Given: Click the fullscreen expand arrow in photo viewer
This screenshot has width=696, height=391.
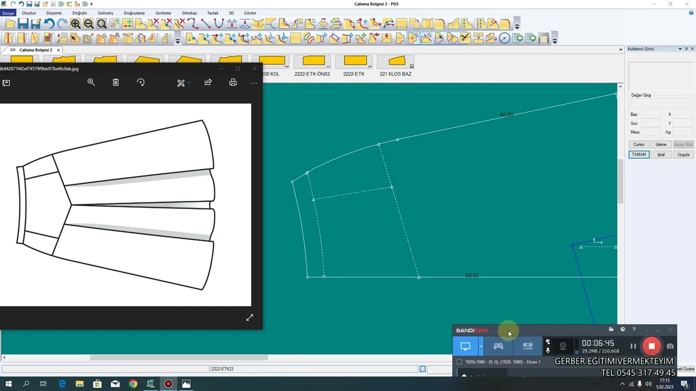Looking at the screenshot, I should pos(250,318).
